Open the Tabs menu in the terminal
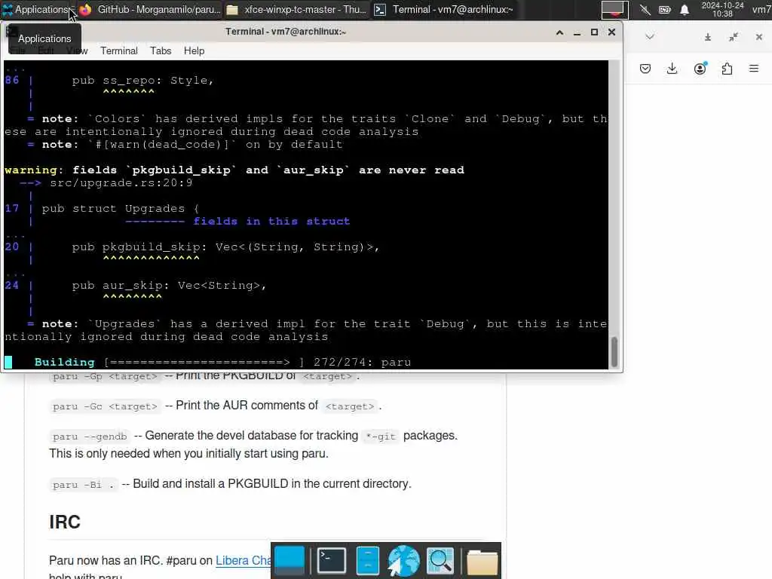Image resolution: width=772 pixels, height=579 pixels. pos(161,51)
